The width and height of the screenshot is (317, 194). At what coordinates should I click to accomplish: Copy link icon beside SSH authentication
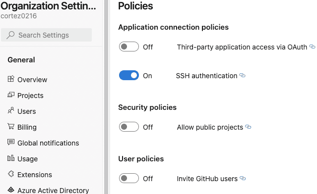(x=243, y=75)
